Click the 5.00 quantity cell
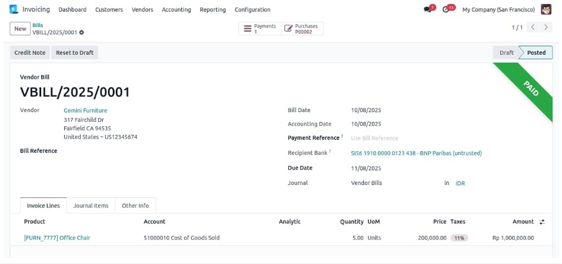Image resolution: width=562 pixels, height=264 pixels. (358, 238)
